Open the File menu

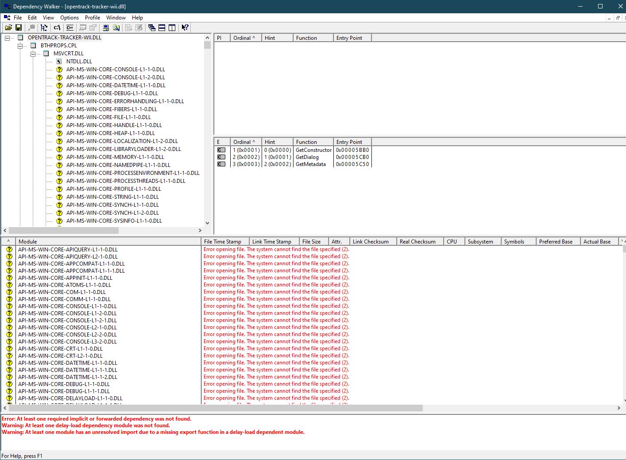click(x=18, y=18)
